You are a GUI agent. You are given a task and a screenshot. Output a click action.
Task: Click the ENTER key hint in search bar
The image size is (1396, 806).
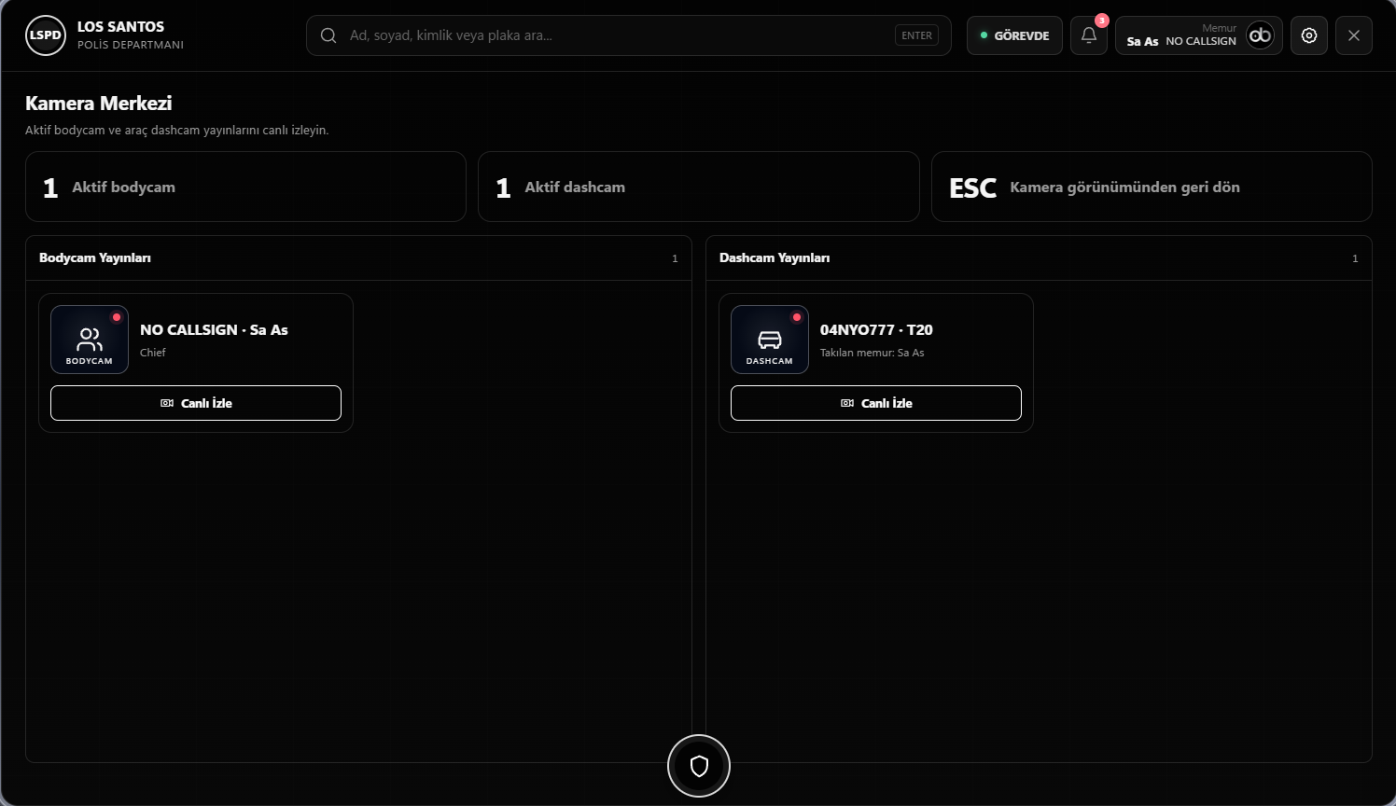(x=916, y=35)
